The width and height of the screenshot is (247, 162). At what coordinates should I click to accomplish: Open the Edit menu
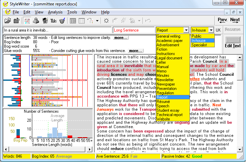(27, 12)
